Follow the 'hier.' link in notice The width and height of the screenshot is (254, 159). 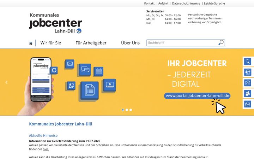(46, 149)
